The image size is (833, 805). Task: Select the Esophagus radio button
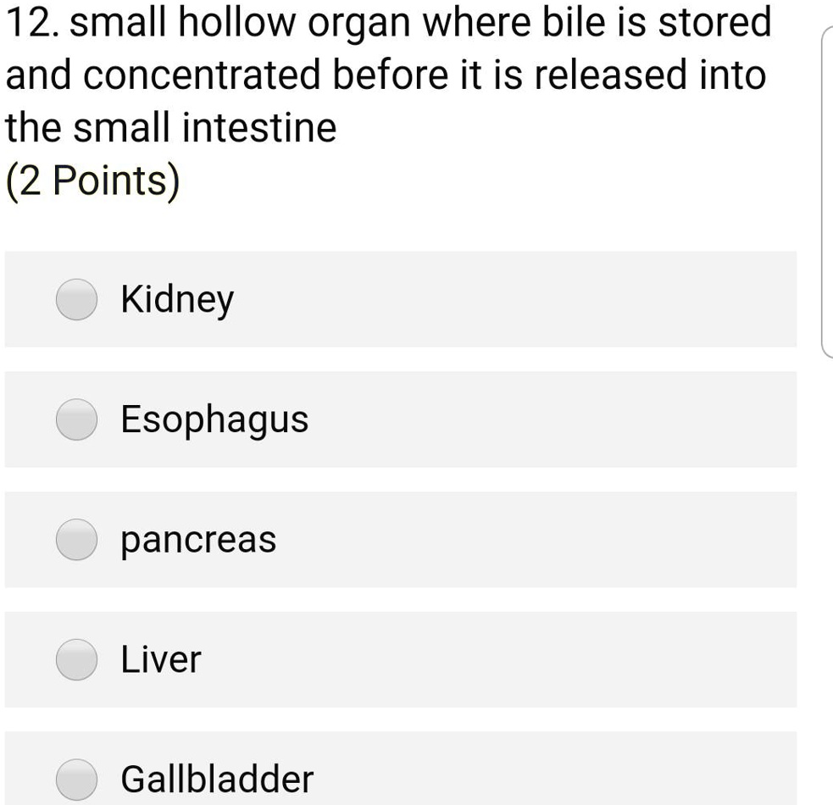point(75,419)
